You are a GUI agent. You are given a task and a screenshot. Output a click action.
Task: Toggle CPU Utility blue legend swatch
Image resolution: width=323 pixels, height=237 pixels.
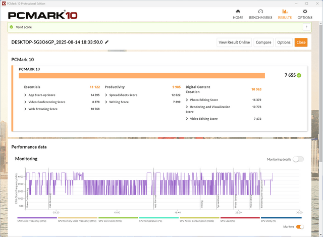click(281, 218)
